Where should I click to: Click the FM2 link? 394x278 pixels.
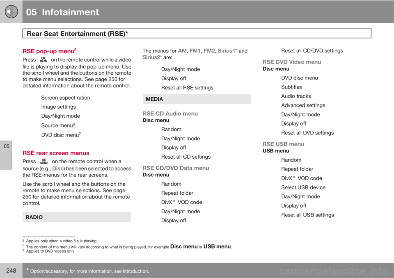pyautogui.click(x=209, y=51)
